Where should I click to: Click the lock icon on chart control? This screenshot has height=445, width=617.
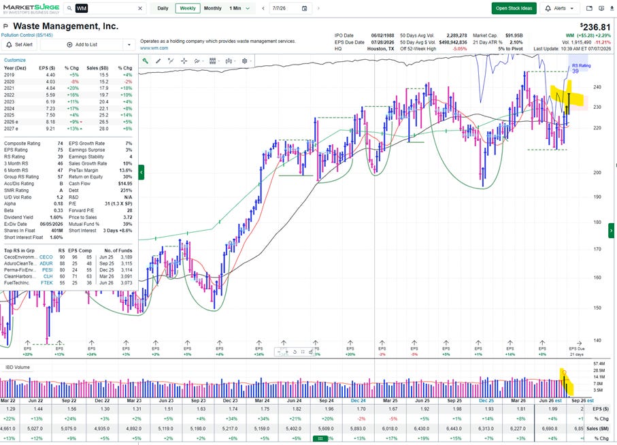310,352
